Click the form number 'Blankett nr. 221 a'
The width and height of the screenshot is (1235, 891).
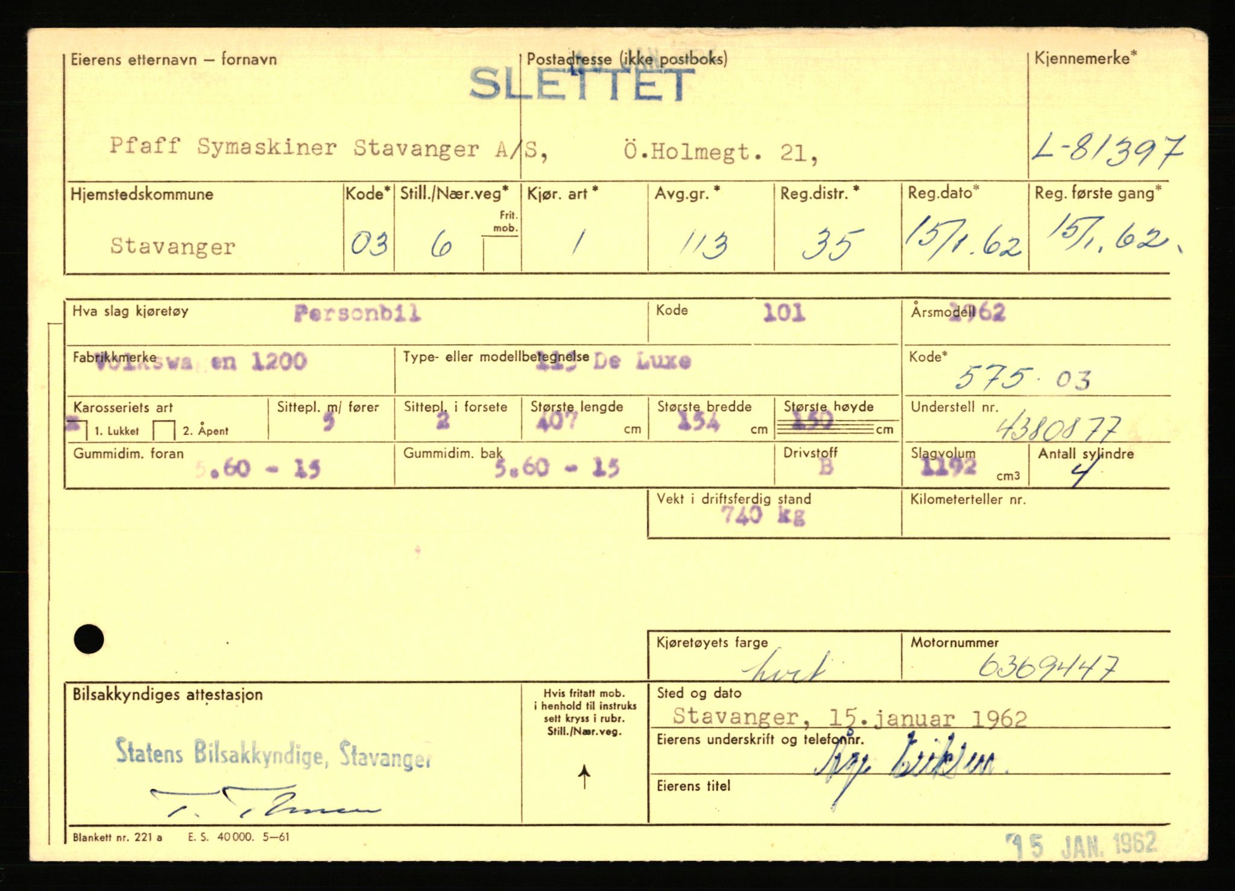[x=117, y=837]
